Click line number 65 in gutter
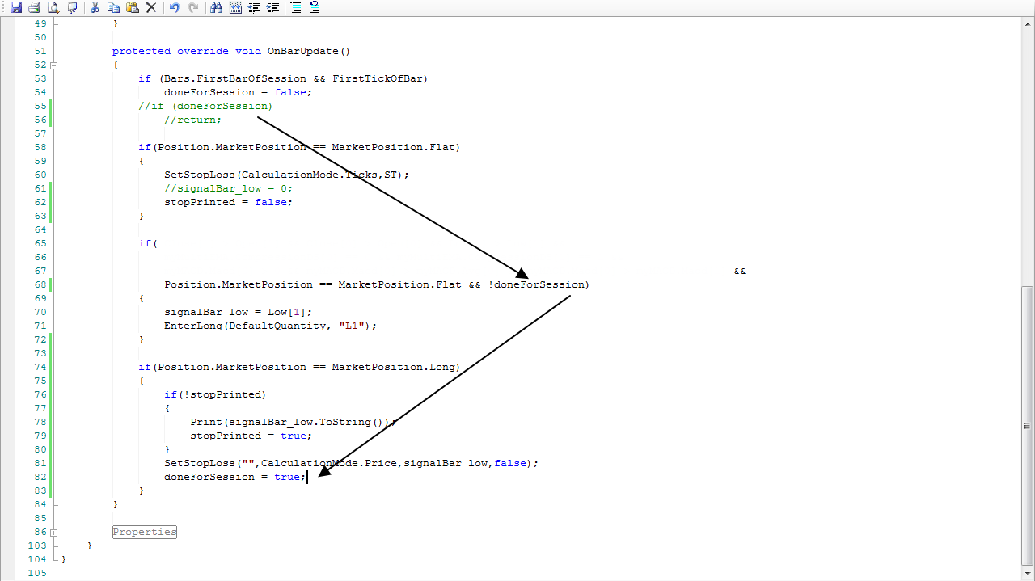 40,243
